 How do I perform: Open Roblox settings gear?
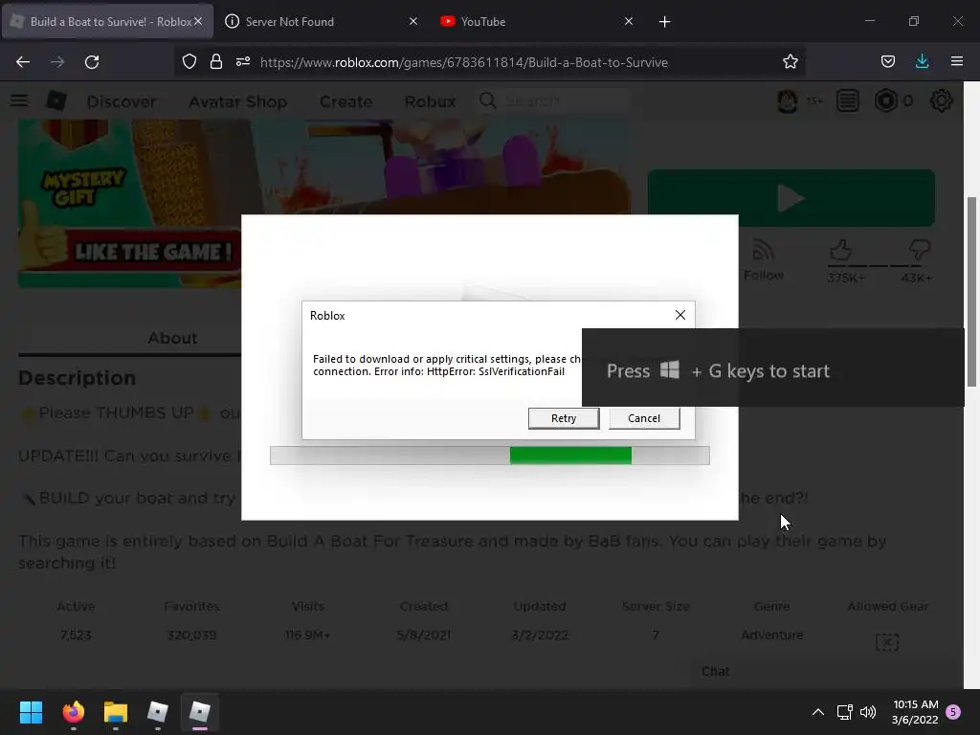942,100
